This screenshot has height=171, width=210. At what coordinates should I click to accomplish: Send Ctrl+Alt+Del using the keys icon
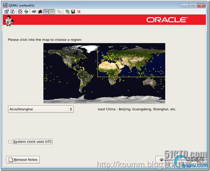tap(34, 12)
